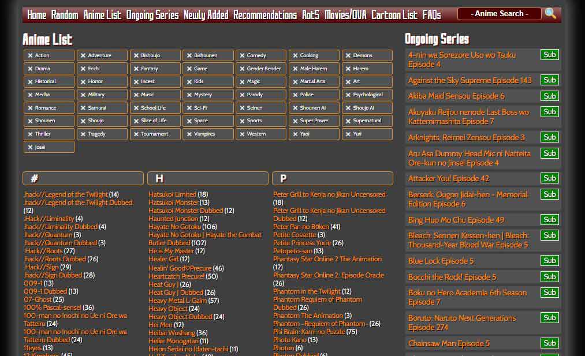The image size is (585, 356).
Task: Type in the Anime Search field
Action: (499, 14)
